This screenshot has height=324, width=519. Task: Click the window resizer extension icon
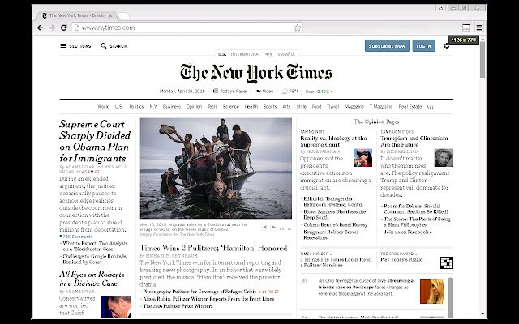click(x=465, y=28)
